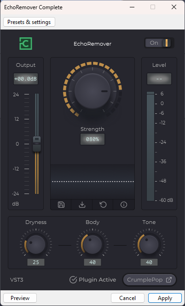Click the info circle icon
Screen dimensions: 185x306
124,205
